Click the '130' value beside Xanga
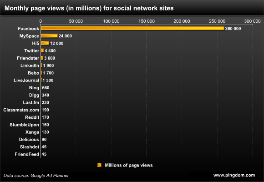The image size is (264, 182). [46, 132]
